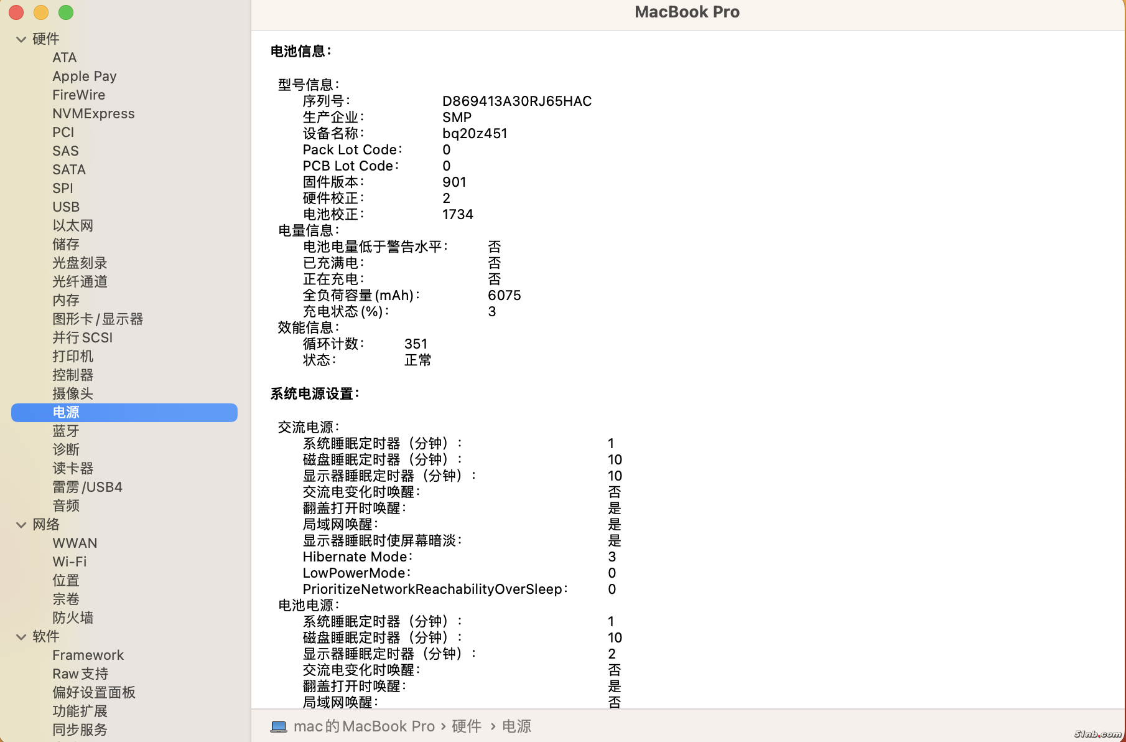Viewport: 1126px width, 742px height.
Task: Click the yellow minimize window button
Action: click(41, 12)
